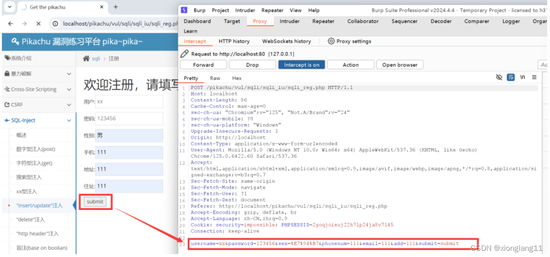Forward the intercepted request
Screen dimensions: 550x257
pos(203,65)
